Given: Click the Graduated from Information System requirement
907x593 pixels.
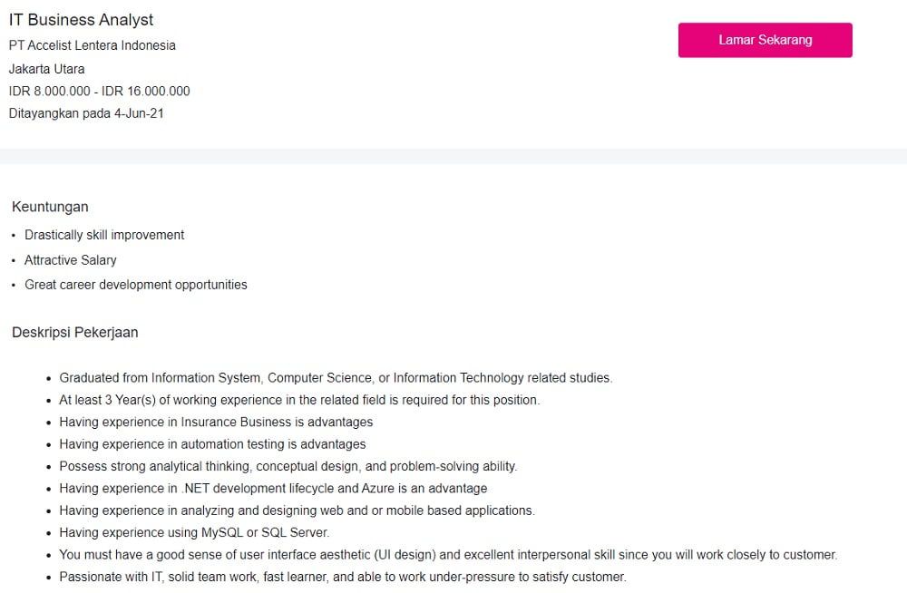Looking at the screenshot, I should (x=336, y=378).
